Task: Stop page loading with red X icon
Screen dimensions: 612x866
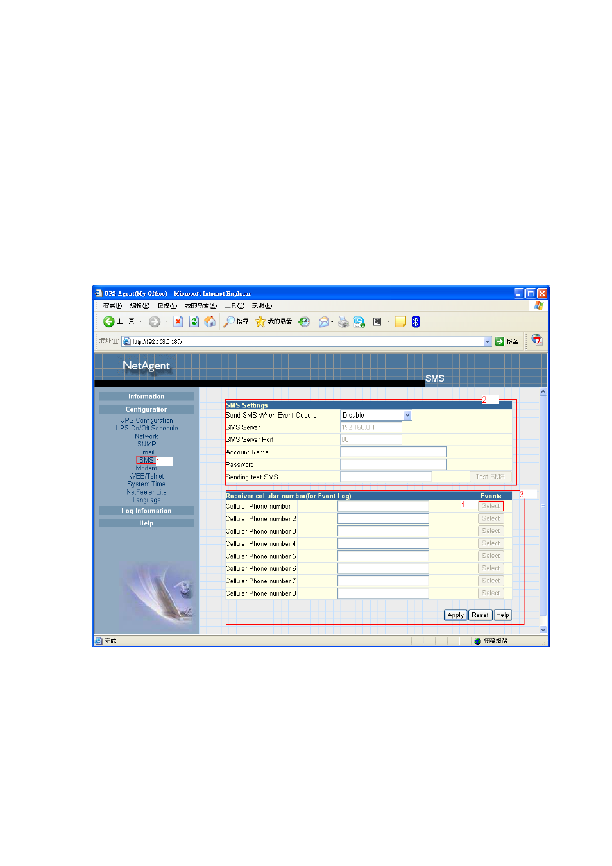Action: pyautogui.click(x=178, y=322)
